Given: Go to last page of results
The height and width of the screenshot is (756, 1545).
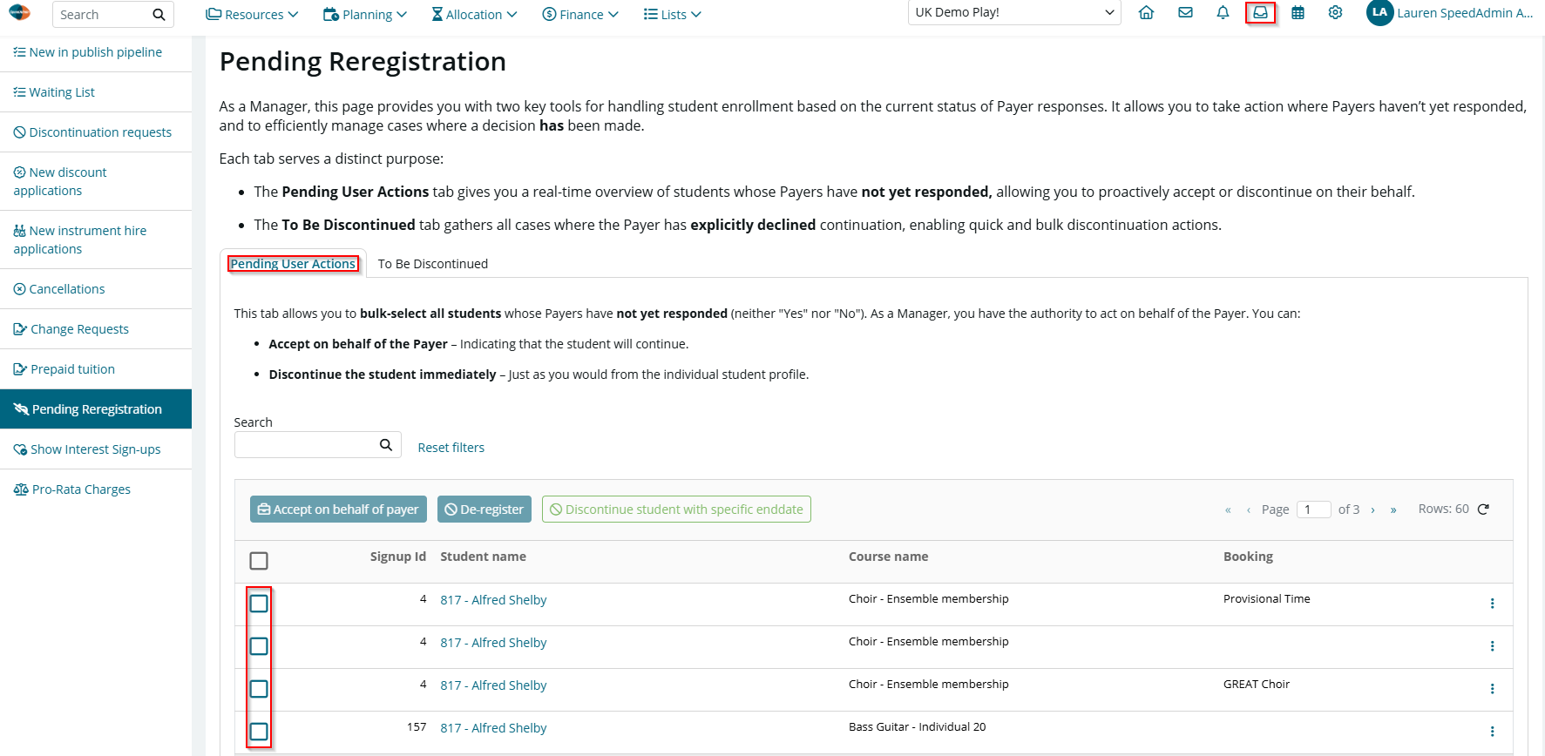Looking at the screenshot, I should [x=1393, y=510].
